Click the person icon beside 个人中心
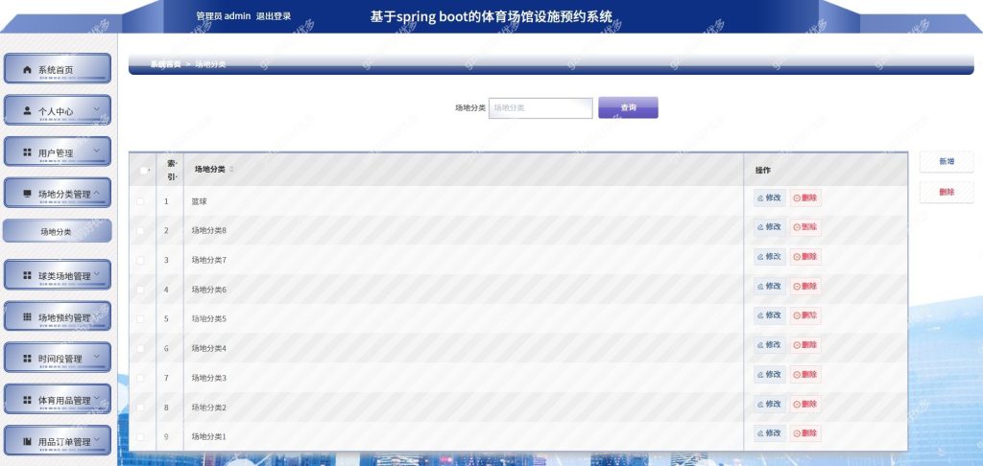983x466 pixels. pyautogui.click(x=27, y=110)
